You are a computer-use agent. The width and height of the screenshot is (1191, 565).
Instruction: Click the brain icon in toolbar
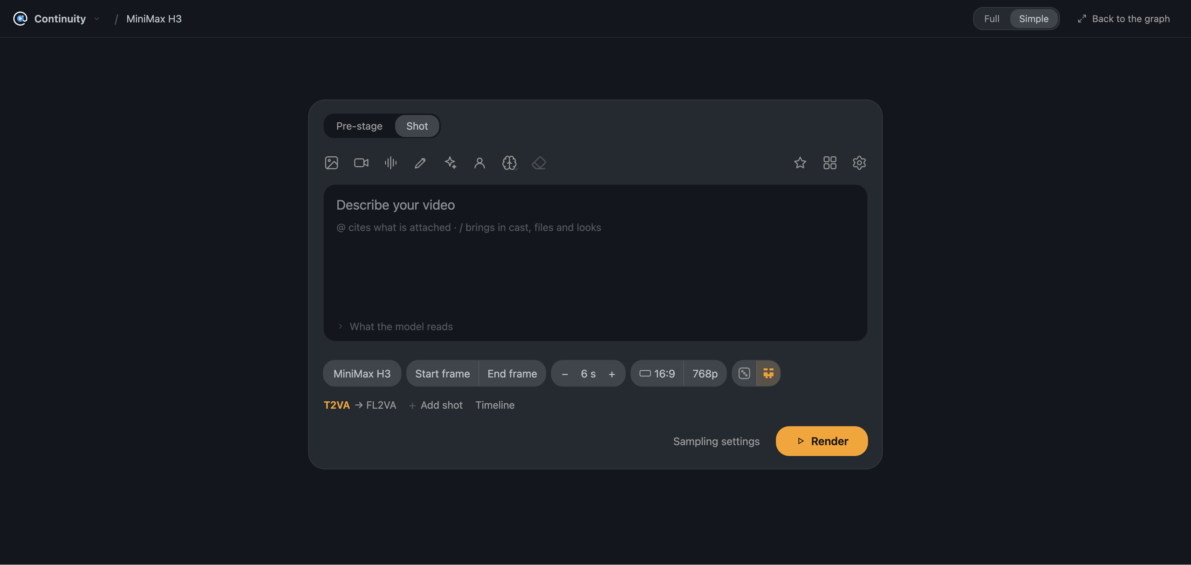click(510, 163)
